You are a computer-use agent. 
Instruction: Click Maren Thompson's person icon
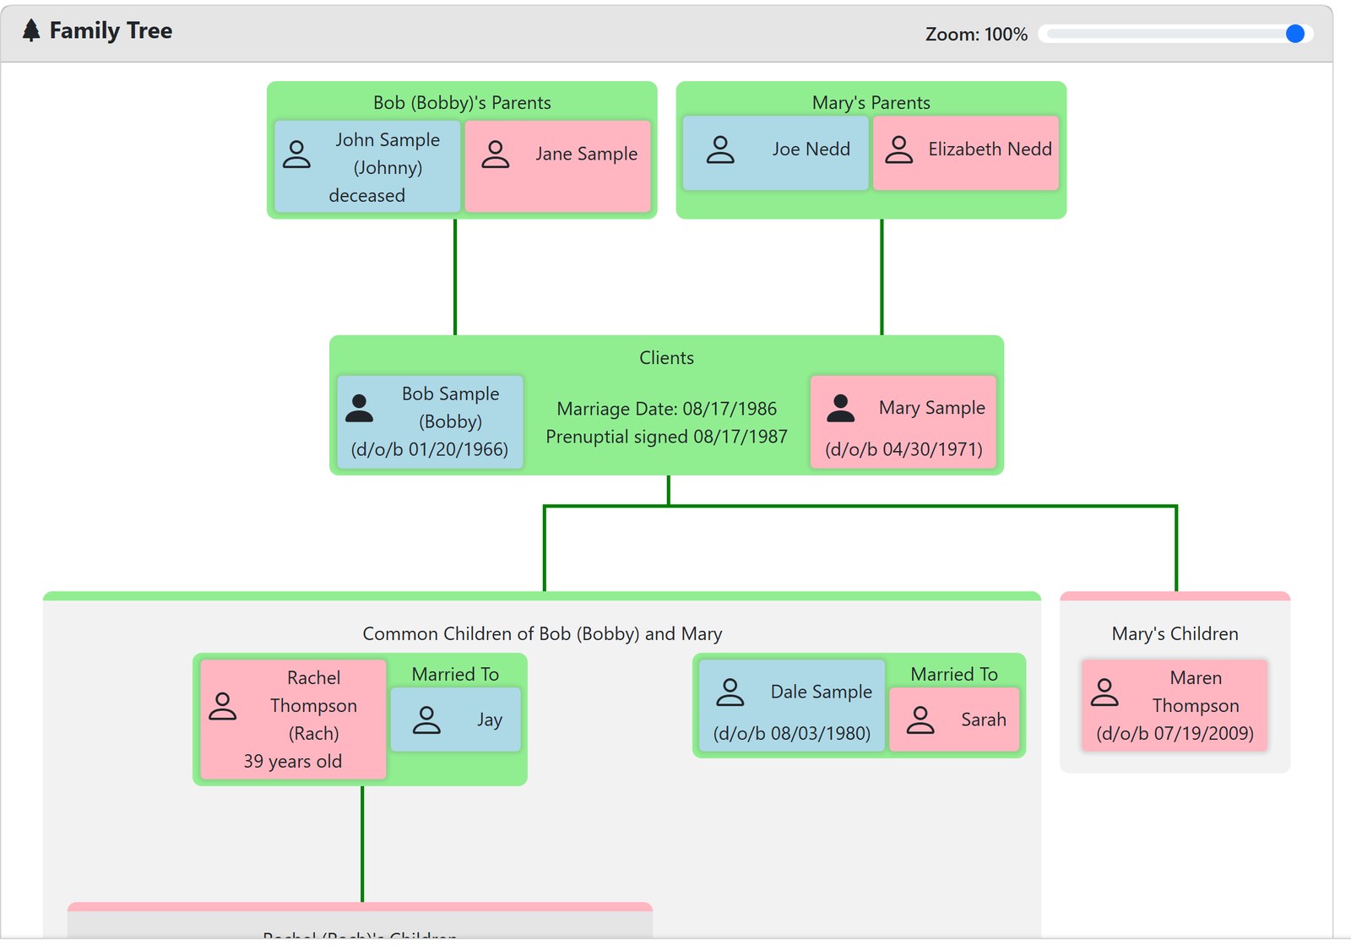pos(1104,692)
